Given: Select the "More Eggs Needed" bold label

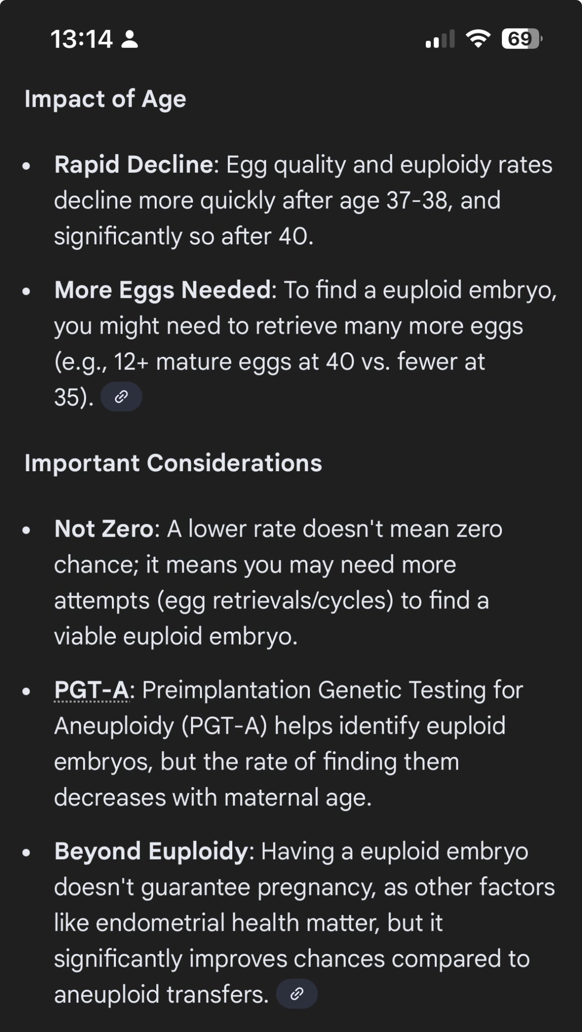Looking at the screenshot, I should click(162, 290).
